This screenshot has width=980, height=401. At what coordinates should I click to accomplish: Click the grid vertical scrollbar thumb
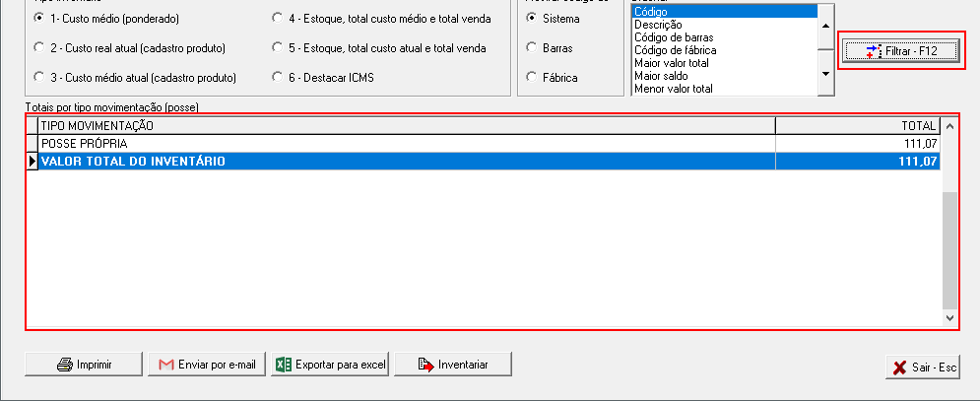click(949, 250)
